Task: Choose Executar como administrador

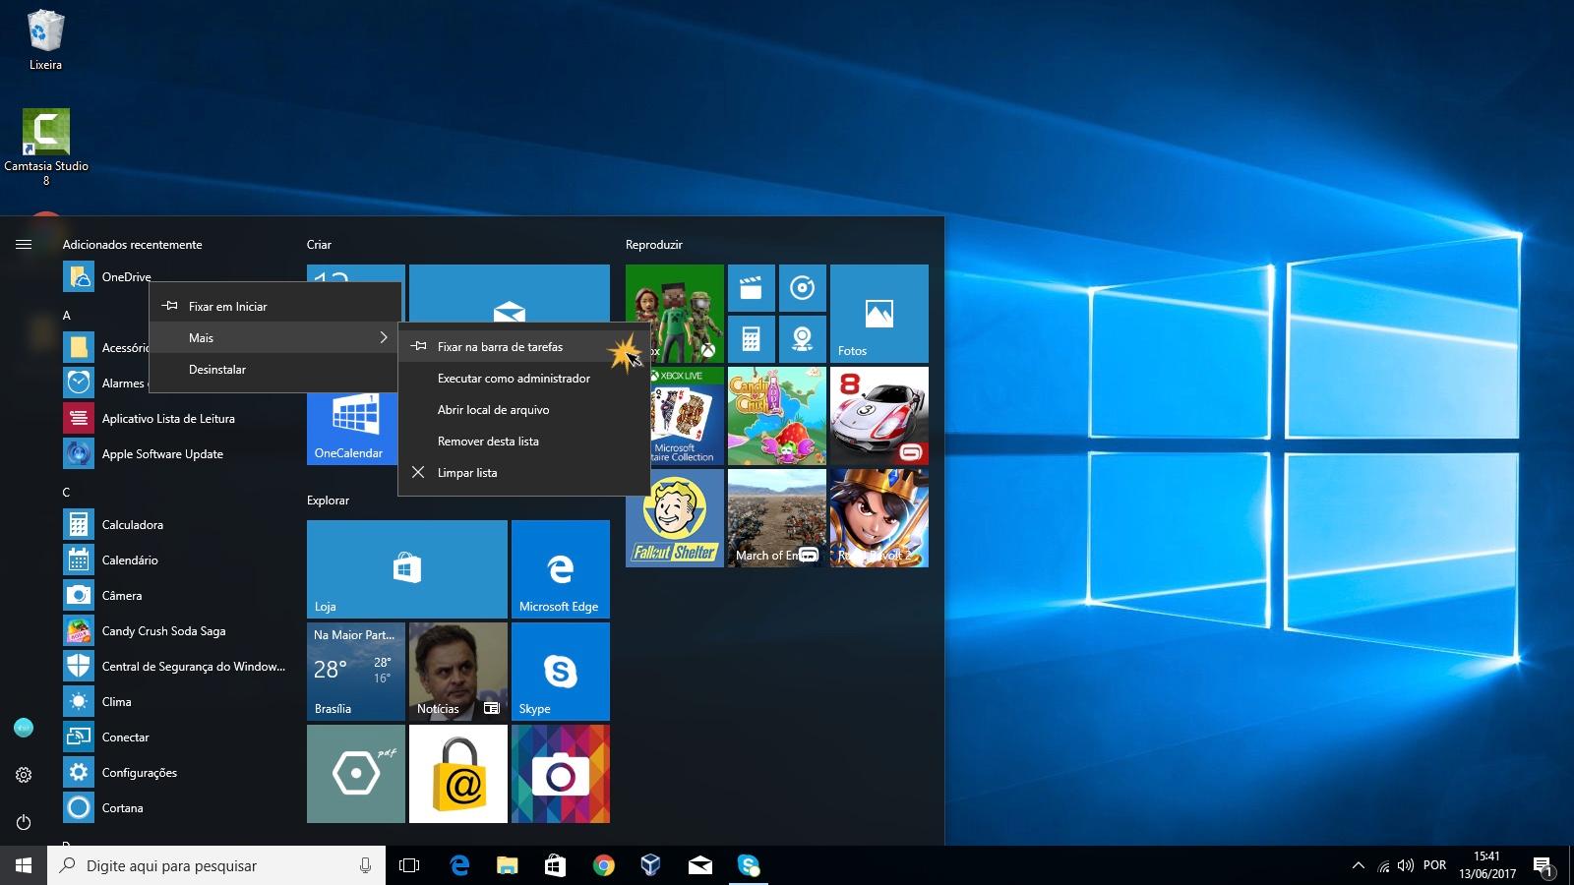Action: tap(514, 379)
